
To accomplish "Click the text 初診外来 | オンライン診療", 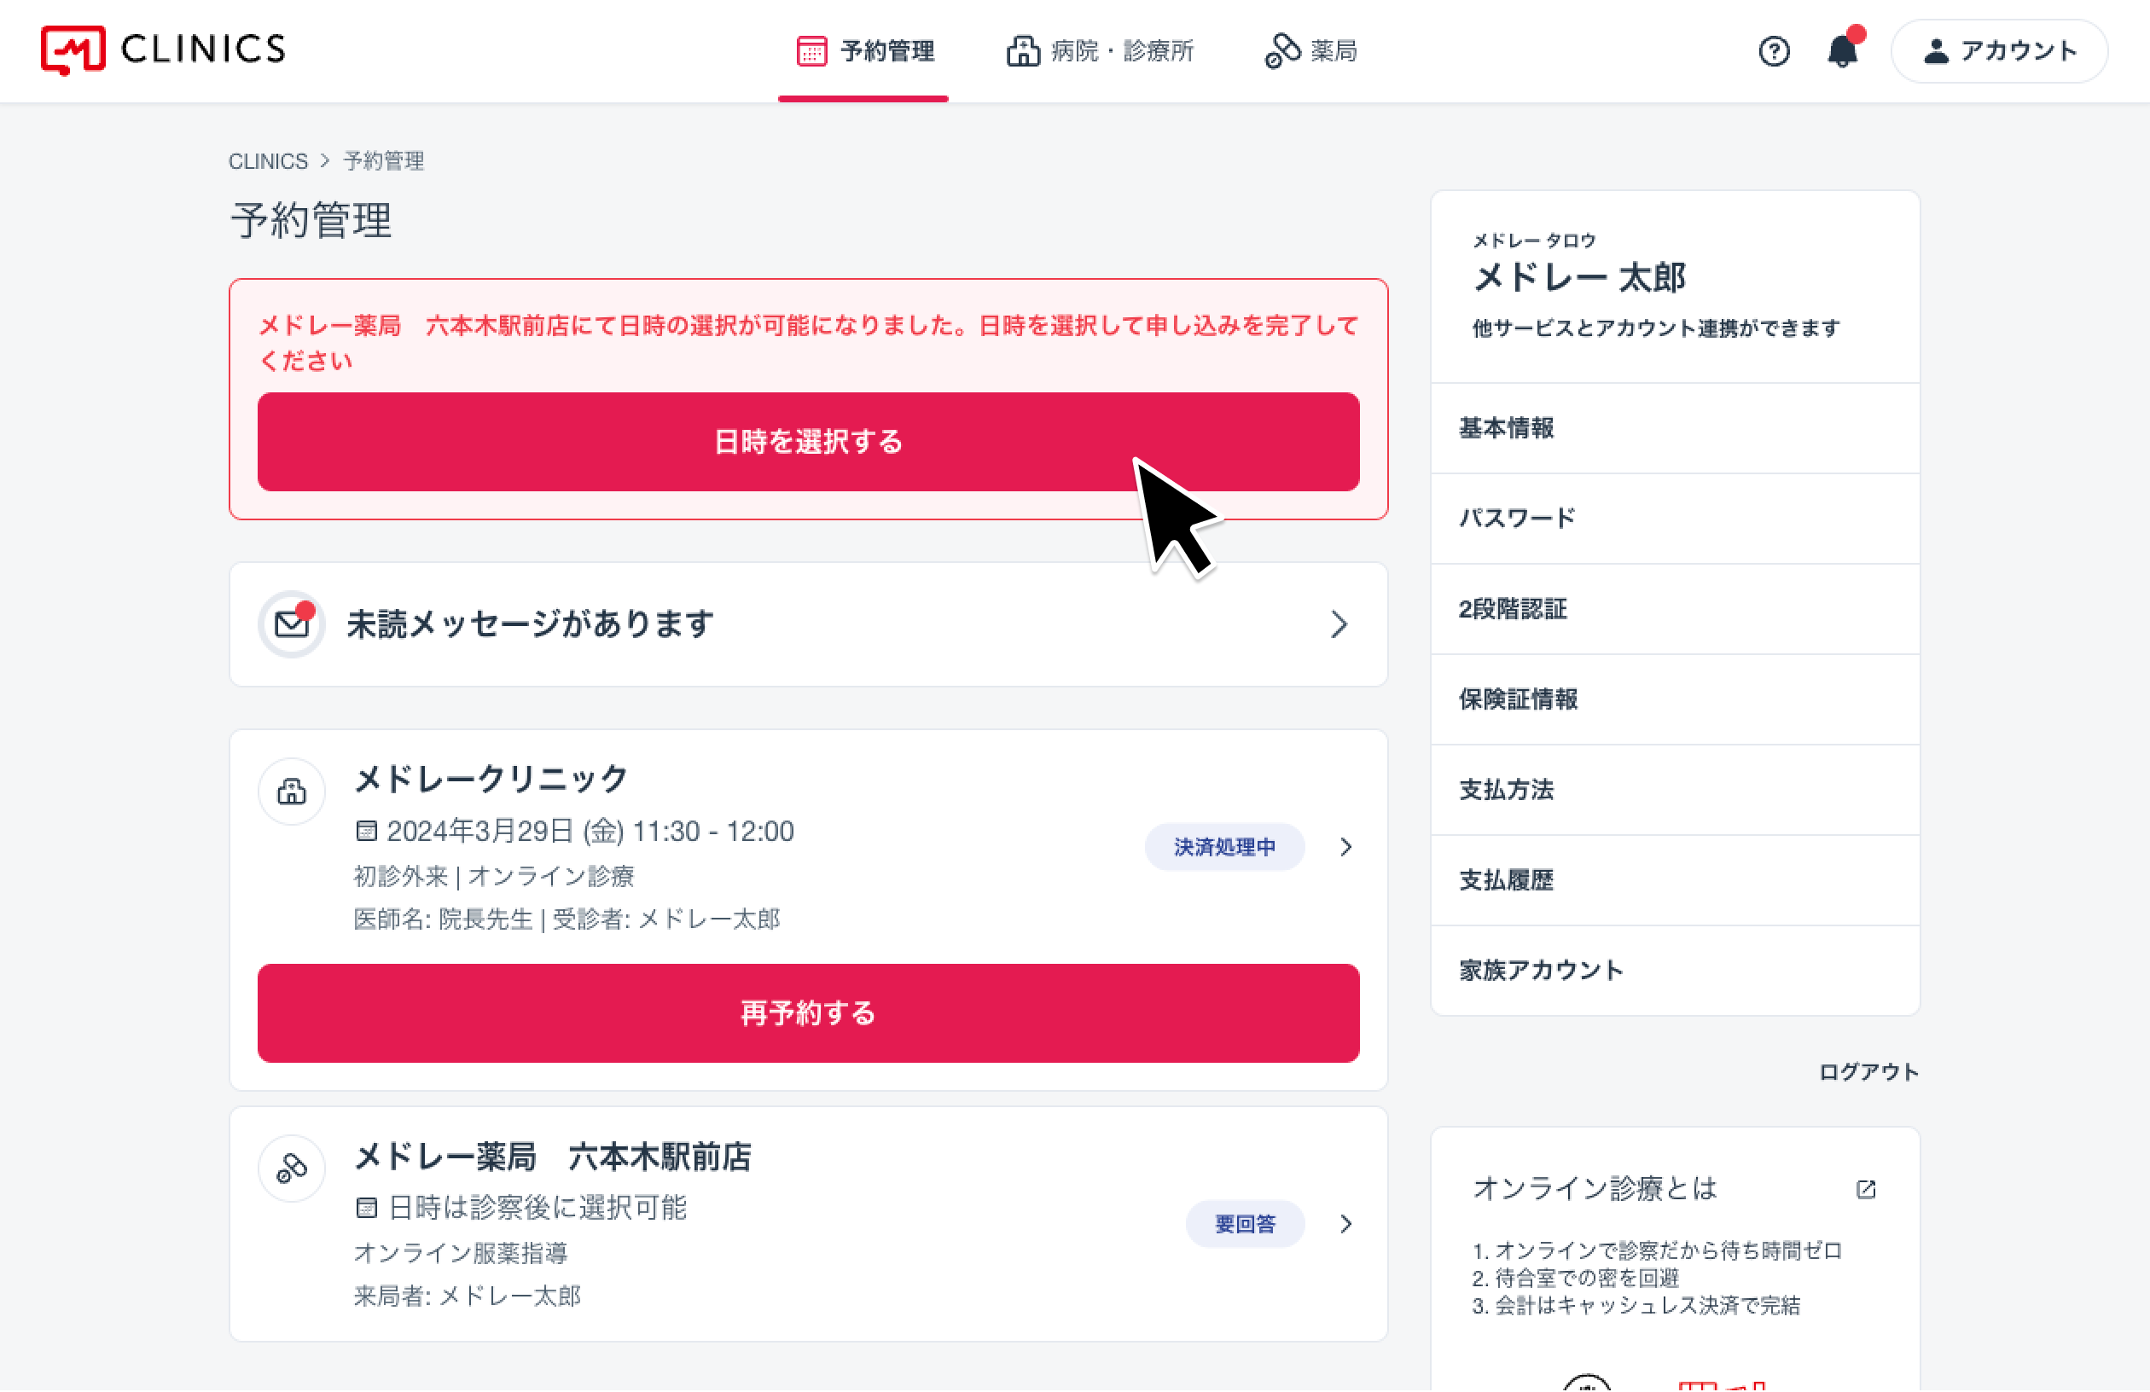I will (493, 876).
